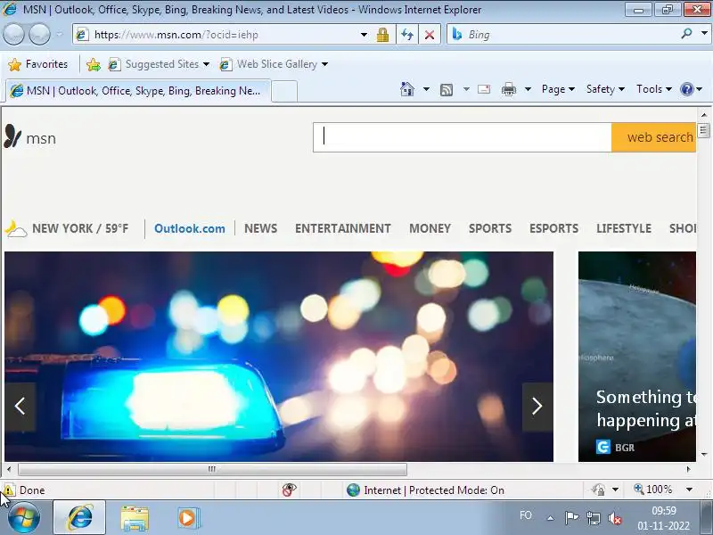Click the muted volume speaker icon
713x535 pixels.
614,518
